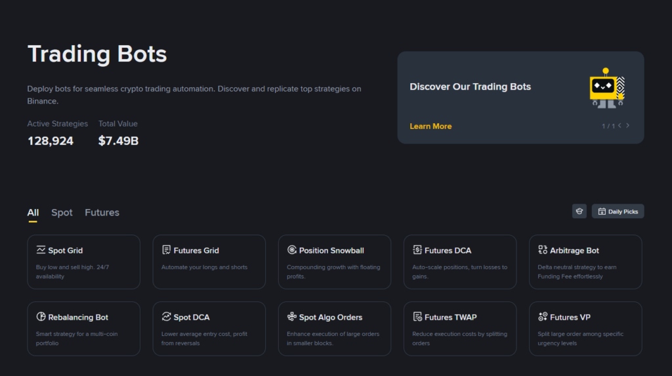Open Daily Picks
Screen dimensions: 672x376
click(x=618, y=212)
